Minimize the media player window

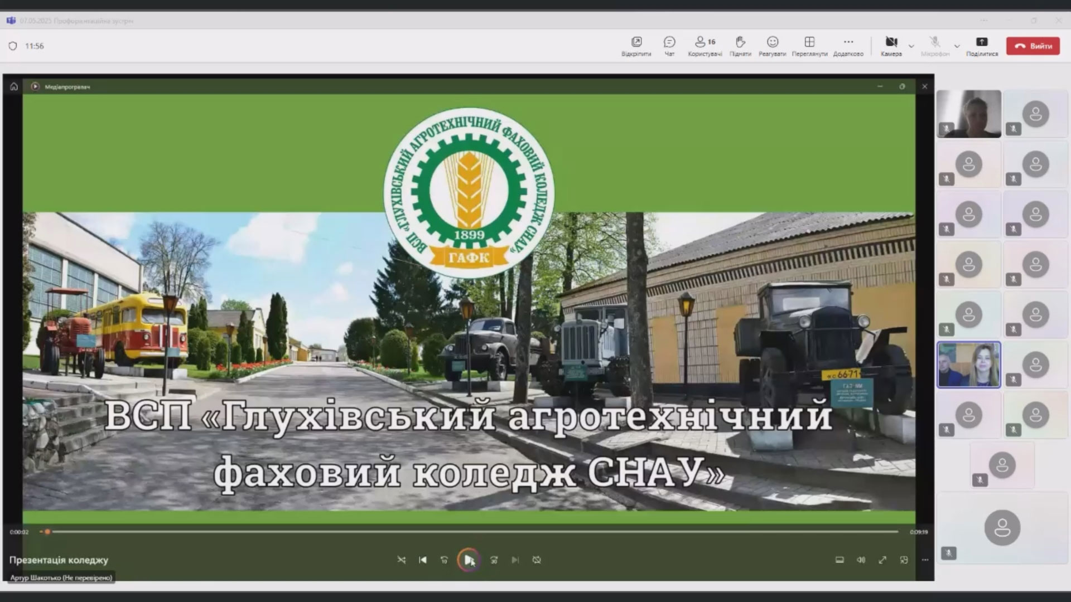click(880, 86)
